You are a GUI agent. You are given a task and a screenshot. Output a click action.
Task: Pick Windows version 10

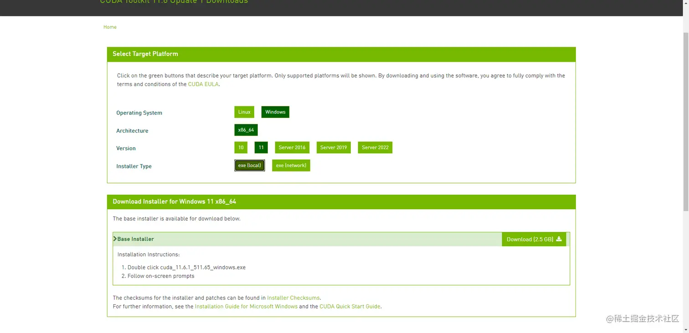coord(241,147)
